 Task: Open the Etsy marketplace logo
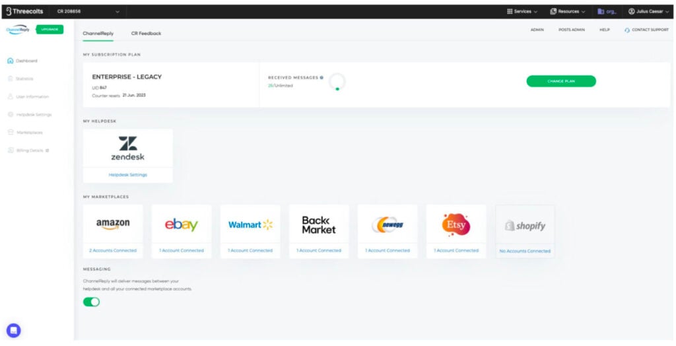click(x=456, y=225)
